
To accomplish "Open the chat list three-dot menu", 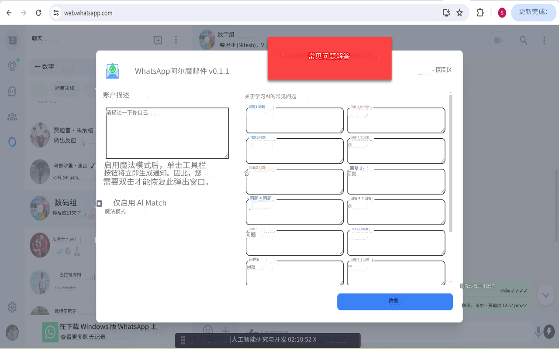I will (x=176, y=40).
